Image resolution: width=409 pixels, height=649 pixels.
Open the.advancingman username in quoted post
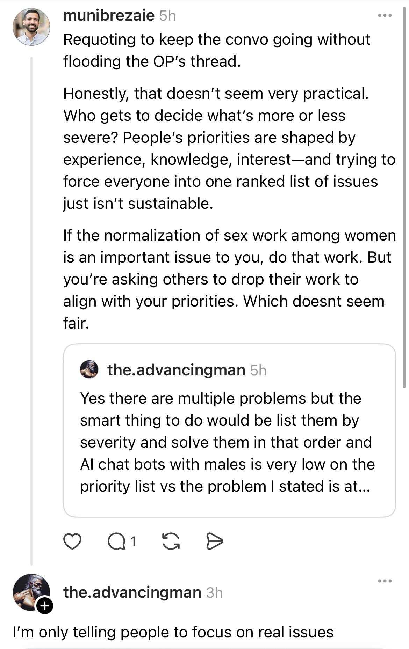tap(176, 370)
